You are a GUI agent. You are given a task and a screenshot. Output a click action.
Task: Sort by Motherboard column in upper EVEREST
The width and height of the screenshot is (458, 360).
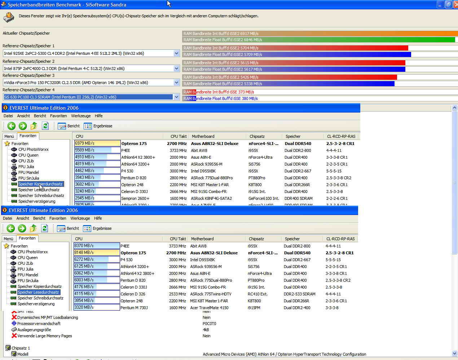pos(217,136)
